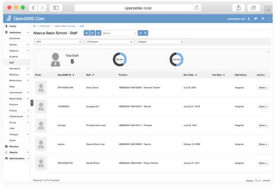Open Select dropdown for Principal Demo User
The height and width of the screenshot is (188, 276).
(x=263, y=125)
